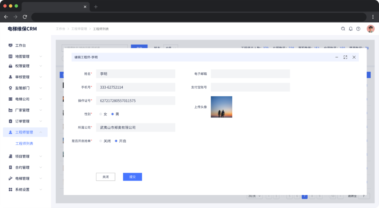Image resolution: width=379 pixels, height=208 pixels.
Task: Expand 权限管理 chevron
Action: coord(41,66)
